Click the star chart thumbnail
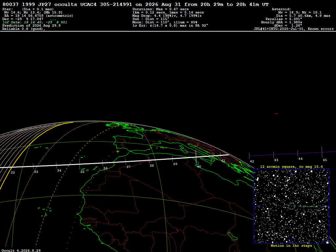This screenshot has height=252, width=336. 291,206
